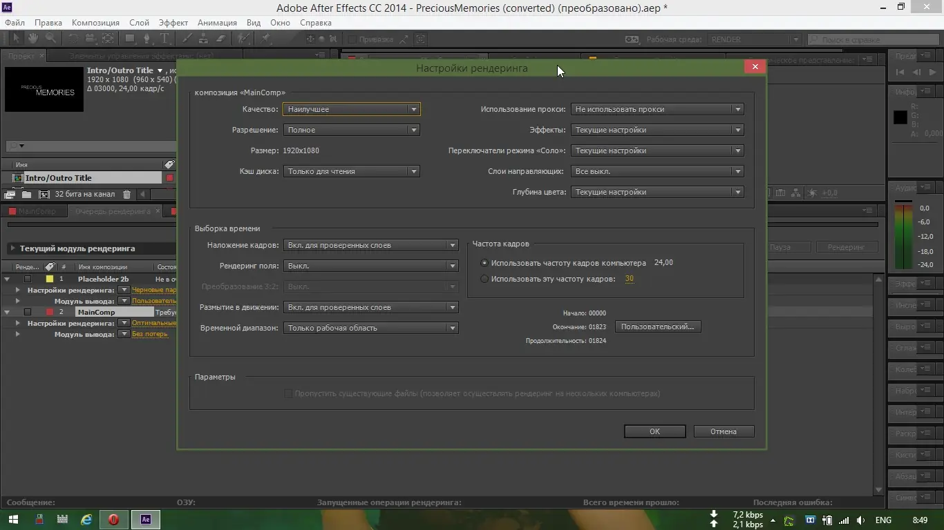The image size is (944, 530).
Task: Open the Глубина цвета dropdown
Action: coord(657,192)
